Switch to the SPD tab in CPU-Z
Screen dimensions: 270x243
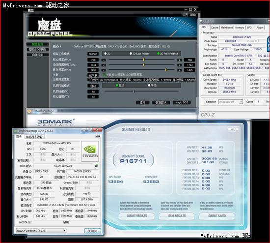point(249,28)
